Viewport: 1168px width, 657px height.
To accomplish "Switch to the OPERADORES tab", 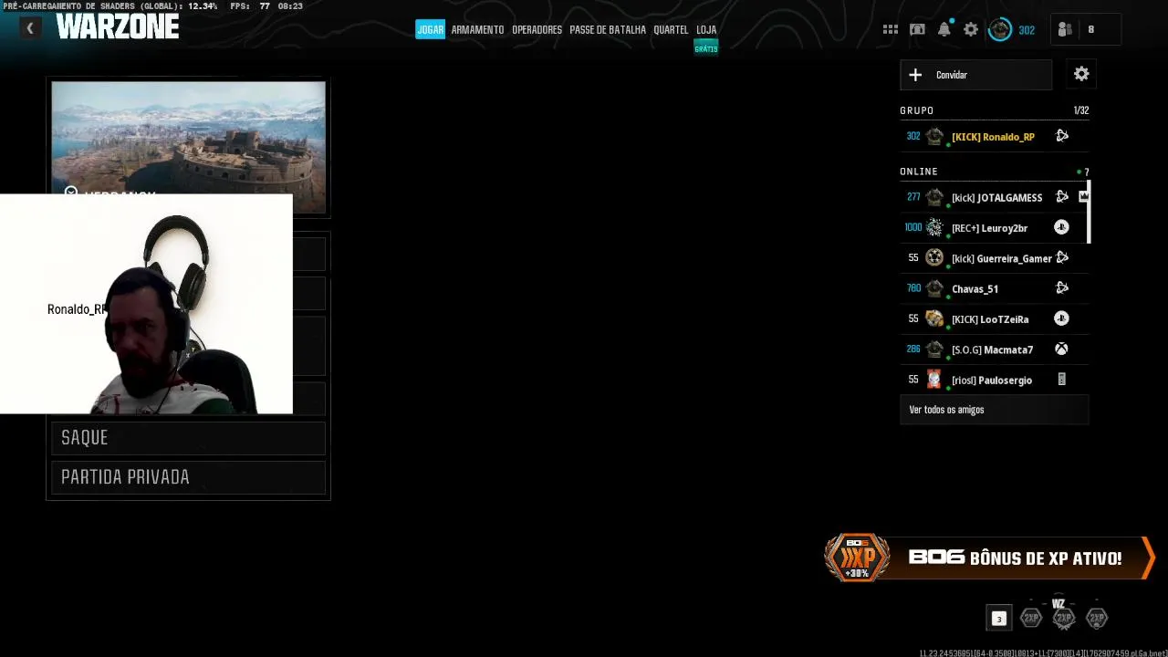I will click(537, 29).
